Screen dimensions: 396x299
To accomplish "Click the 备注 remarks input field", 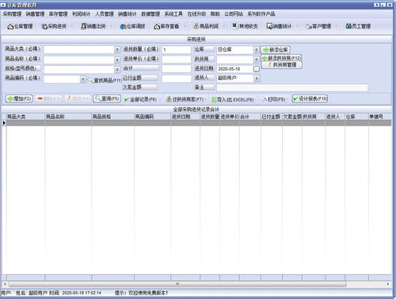I will [292, 88].
